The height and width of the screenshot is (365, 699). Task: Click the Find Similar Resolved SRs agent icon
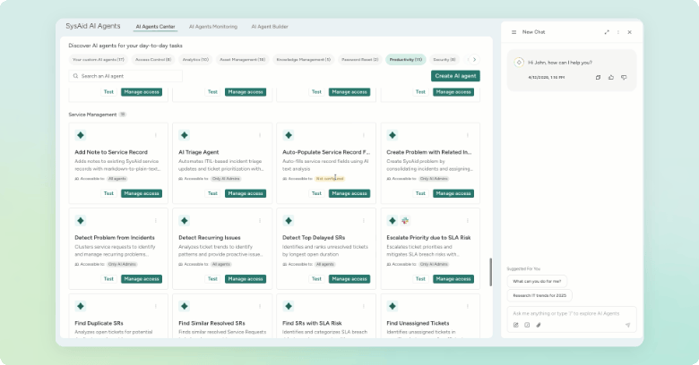coord(185,306)
